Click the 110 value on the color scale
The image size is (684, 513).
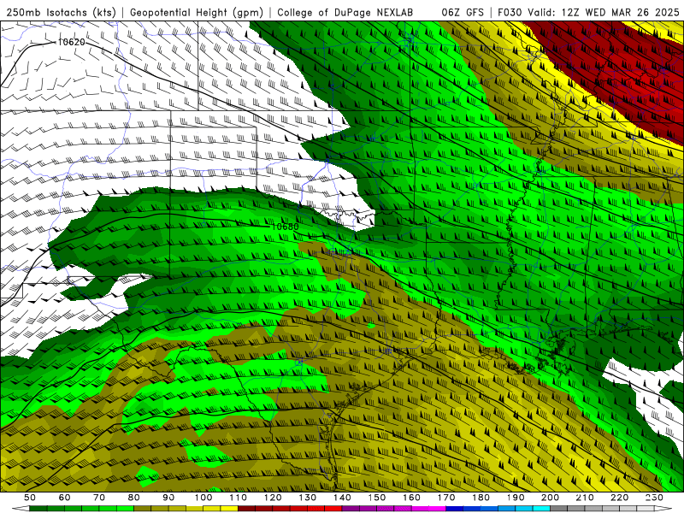pos(239,498)
